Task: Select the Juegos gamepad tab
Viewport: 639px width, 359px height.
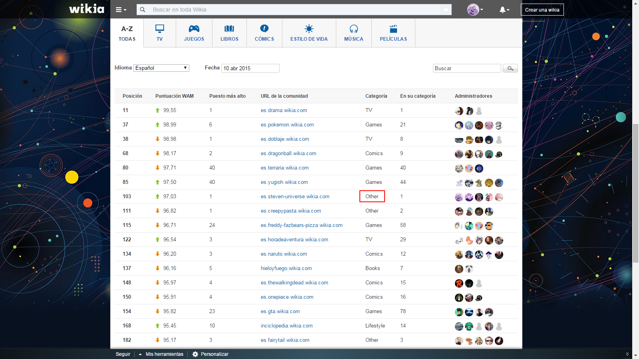Action: [x=194, y=33]
